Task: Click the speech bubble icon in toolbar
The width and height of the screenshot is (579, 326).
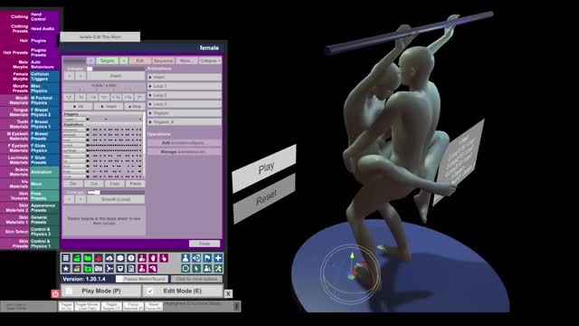Action: click(x=120, y=258)
